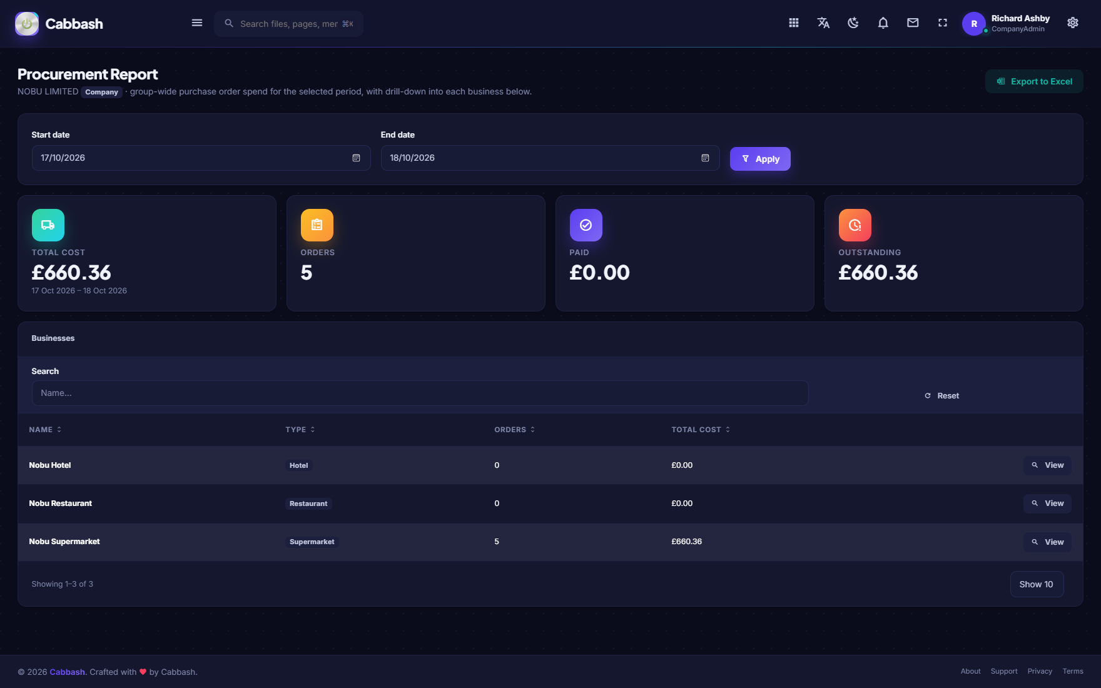Sort table by Type column
The width and height of the screenshot is (1101, 688).
[x=300, y=430]
